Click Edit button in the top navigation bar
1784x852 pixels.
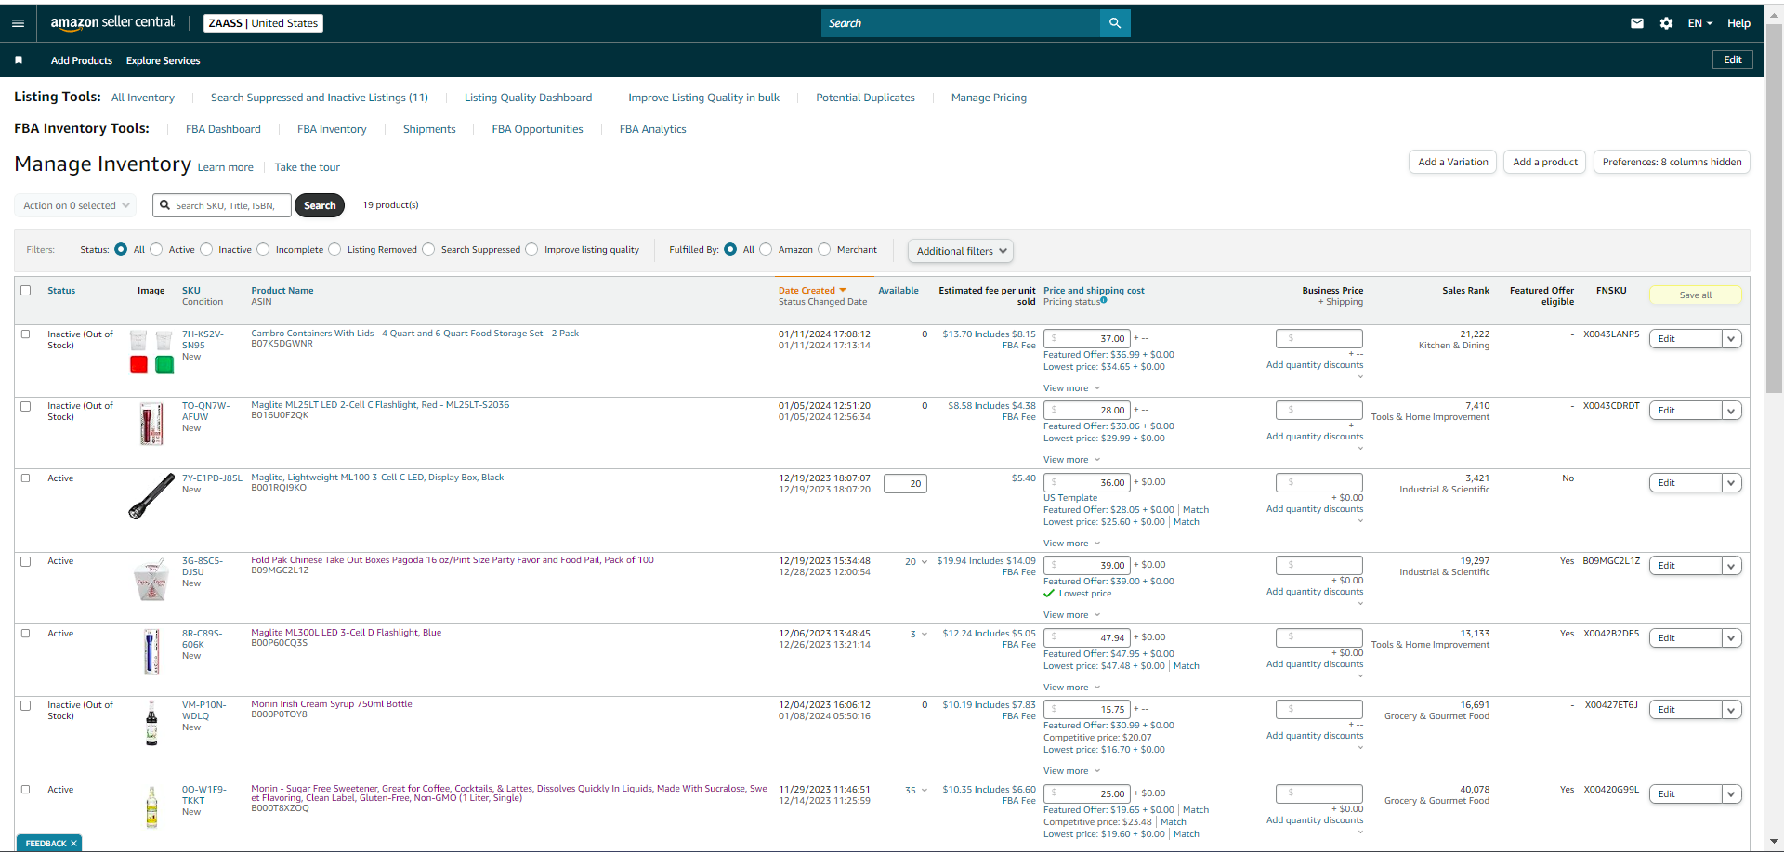(1733, 59)
